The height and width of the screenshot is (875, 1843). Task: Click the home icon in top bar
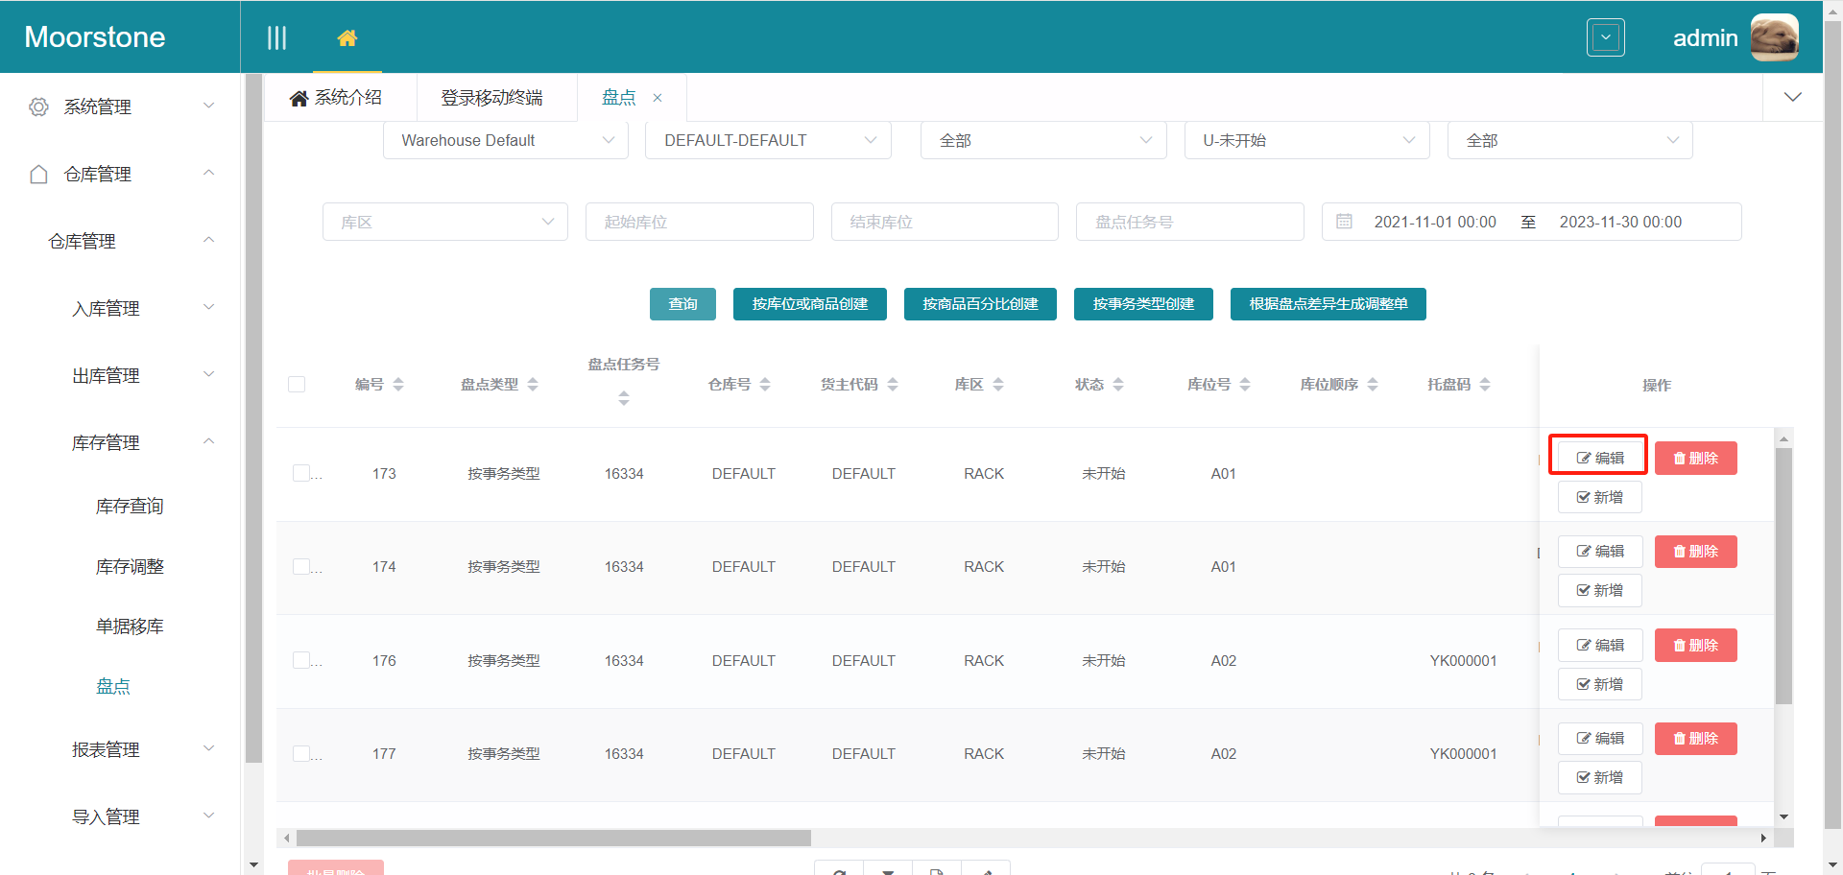pos(347,37)
